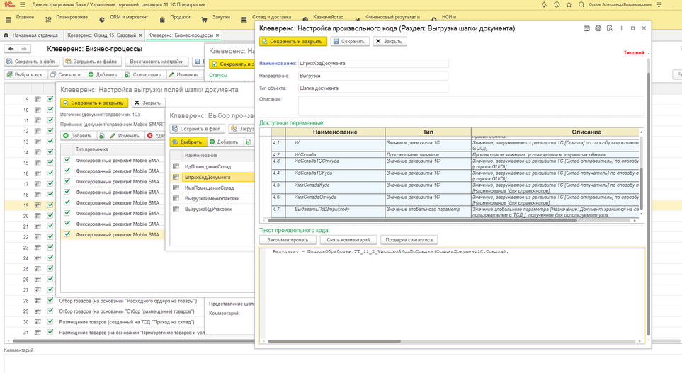Open service settings icon next to user name
This screenshot has height=373, width=682.
click(659, 5)
